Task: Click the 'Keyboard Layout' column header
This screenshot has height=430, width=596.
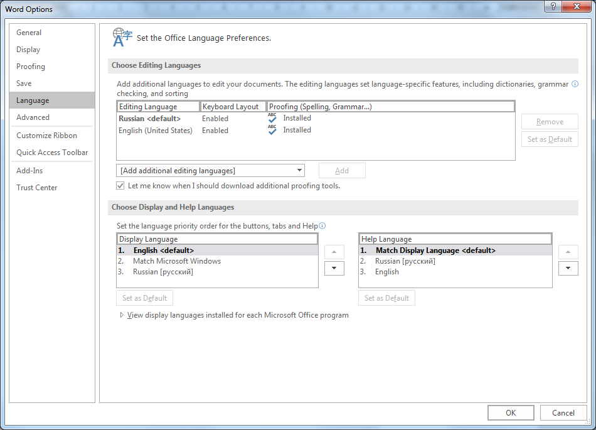Action: tap(233, 107)
